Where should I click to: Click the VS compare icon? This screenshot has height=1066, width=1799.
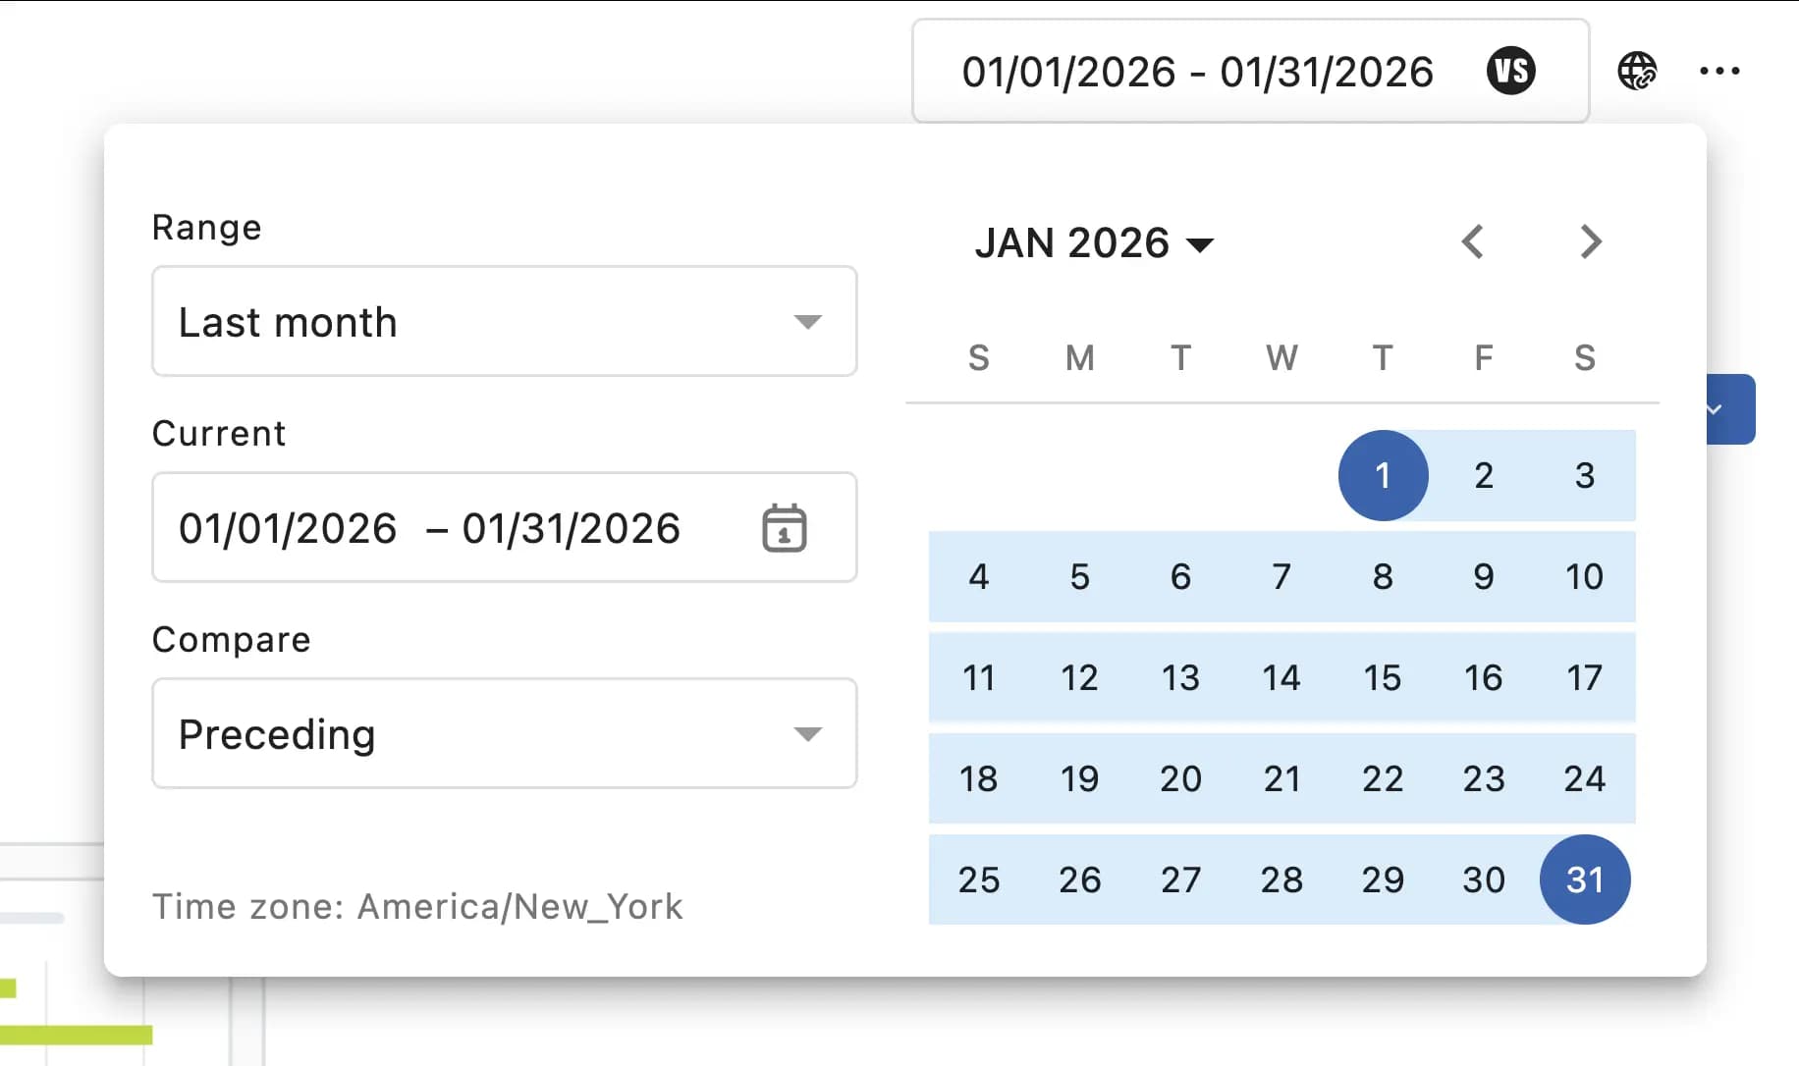[x=1510, y=71]
